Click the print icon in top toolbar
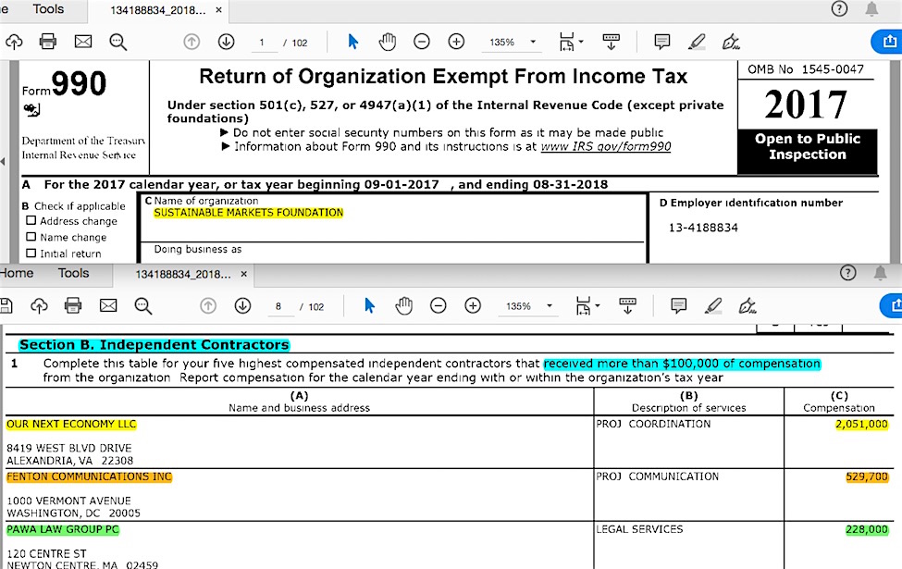The height and width of the screenshot is (569, 902). coord(48,42)
